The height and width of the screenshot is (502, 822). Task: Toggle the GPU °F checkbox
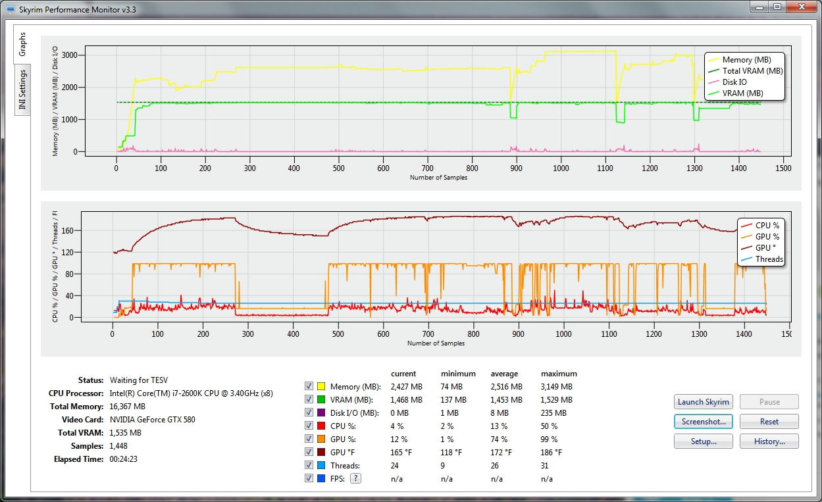point(309,452)
